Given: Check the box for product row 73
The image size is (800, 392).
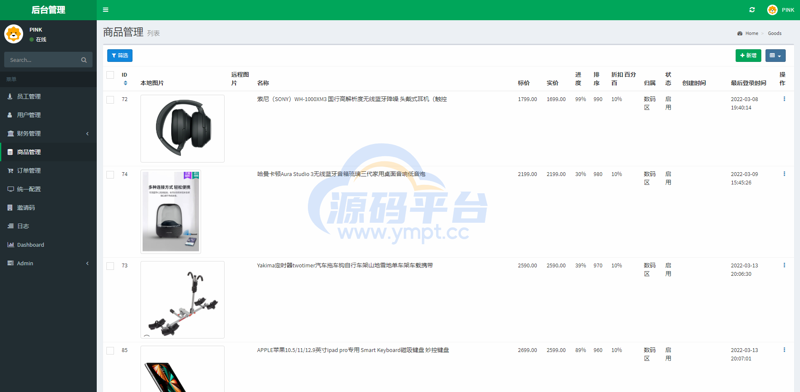Looking at the screenshot, I should [x=110, y=266].
